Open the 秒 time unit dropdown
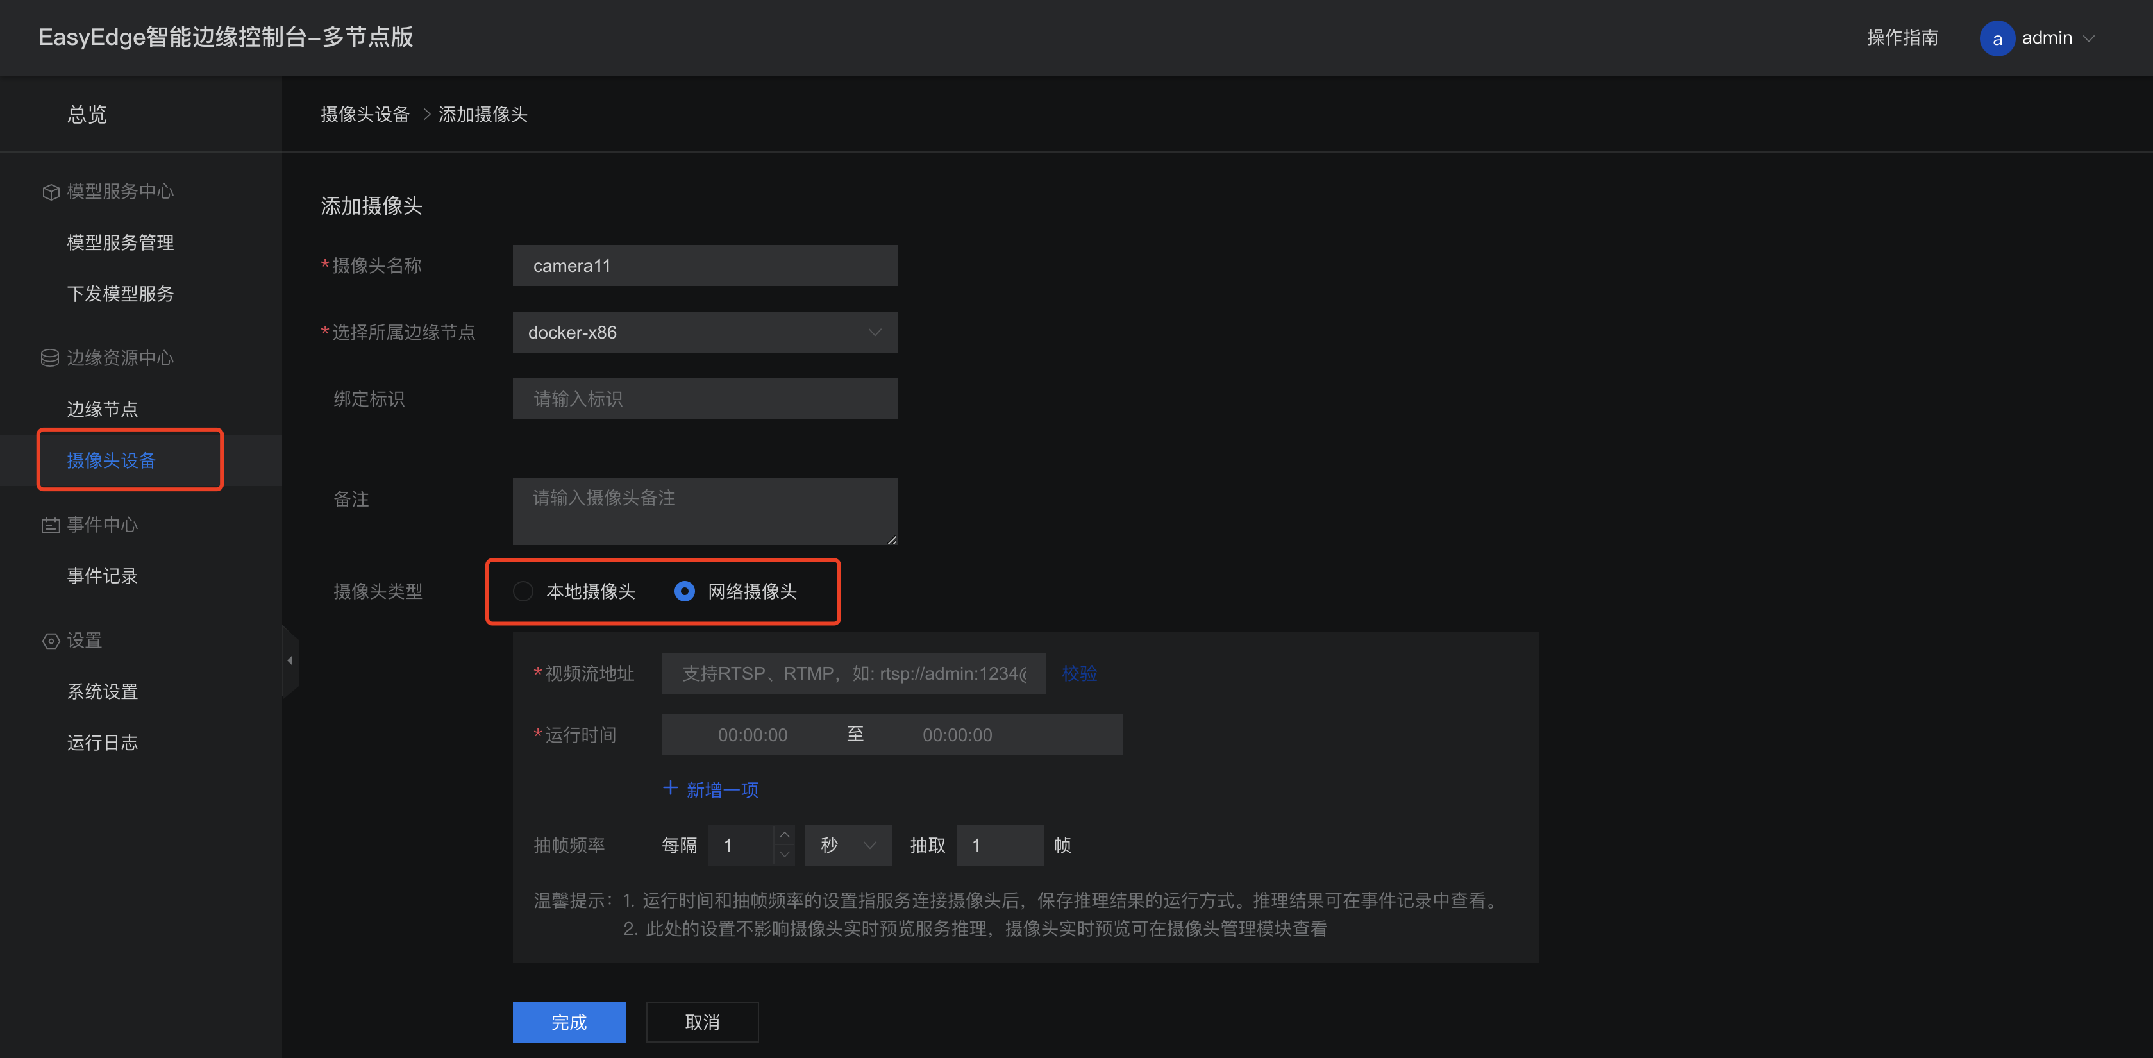Viewport: 2153px width, 1058px height. (848, 845)
